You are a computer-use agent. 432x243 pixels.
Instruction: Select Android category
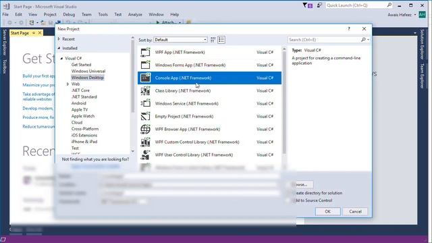(78, 103)
